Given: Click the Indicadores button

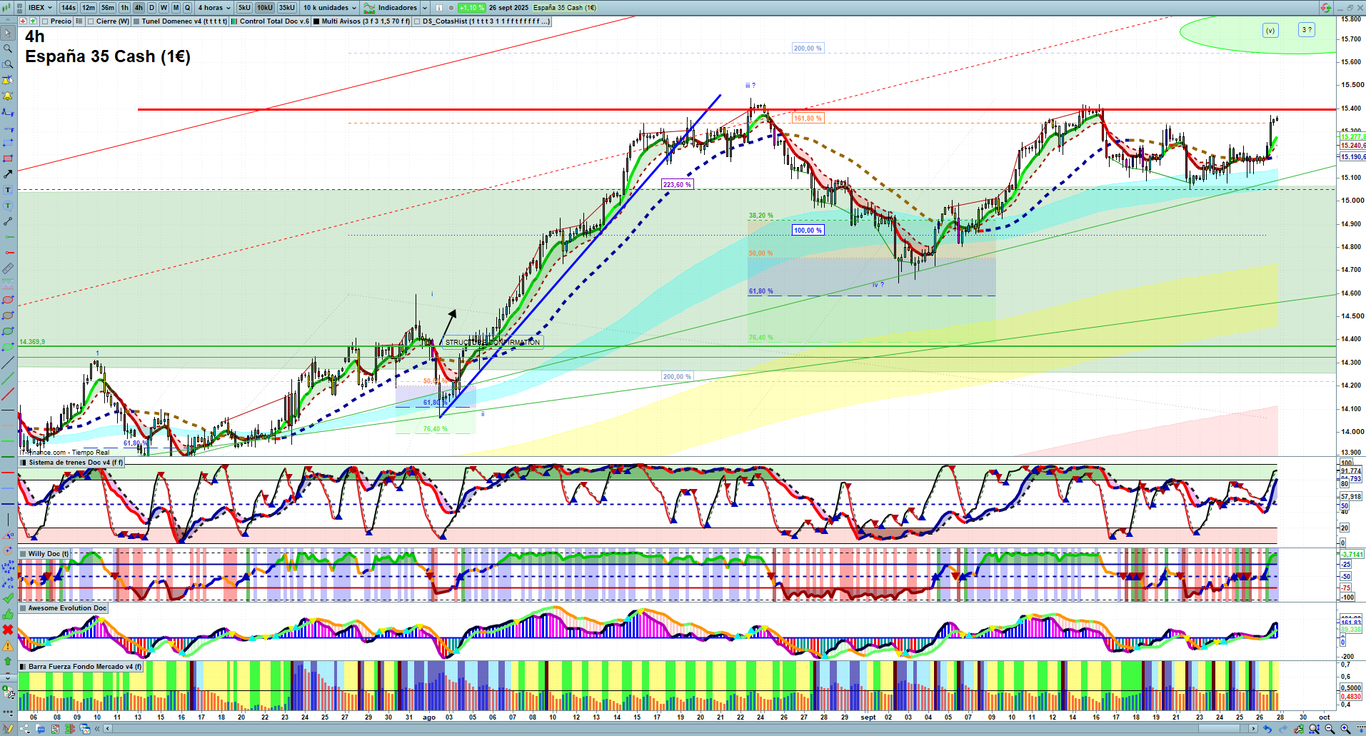Looking at the screenshot, I should [x=396, y=8].
